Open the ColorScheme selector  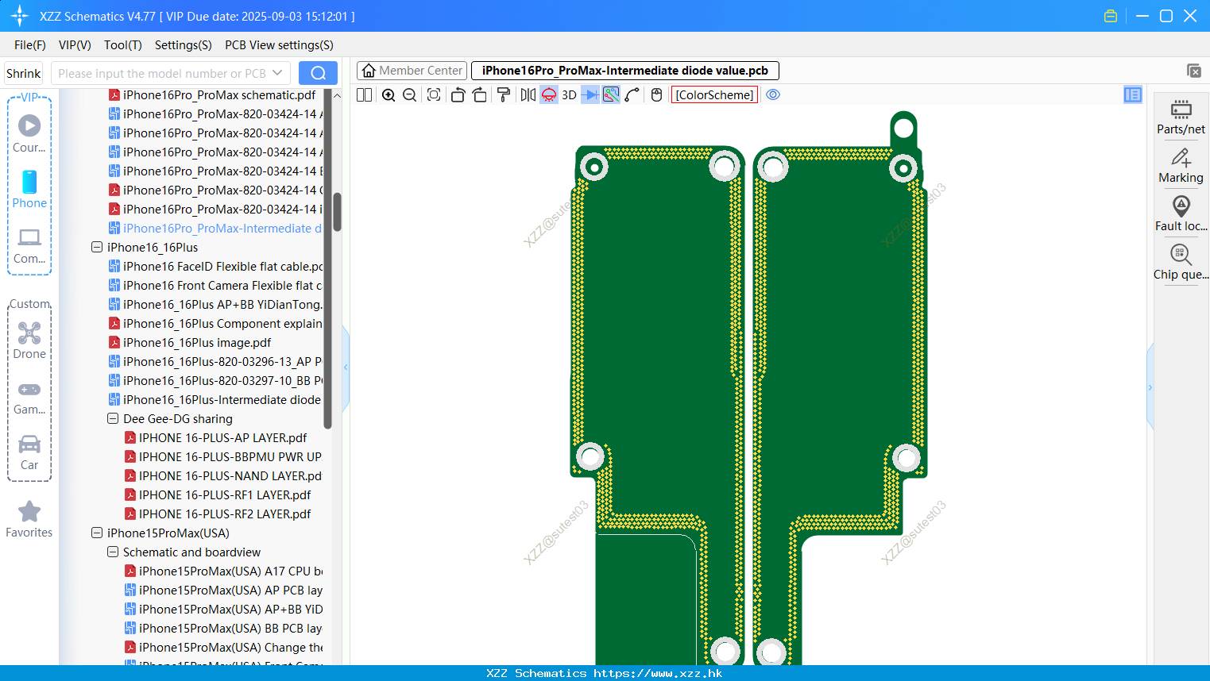pos(714,94)
